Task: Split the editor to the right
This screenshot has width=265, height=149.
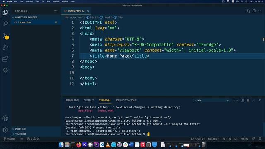Action: click(254, 11)
